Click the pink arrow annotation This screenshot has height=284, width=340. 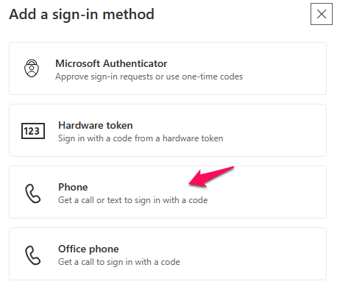pyautogui.click(x=211, y=177)
